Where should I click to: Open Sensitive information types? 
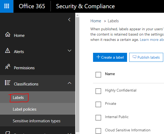(37, 120)
